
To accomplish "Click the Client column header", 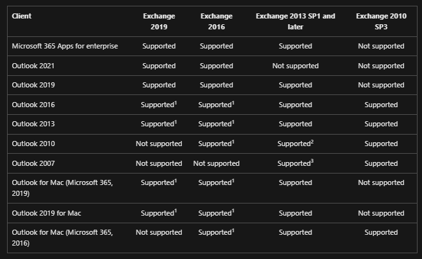I will tap(22, 16).
